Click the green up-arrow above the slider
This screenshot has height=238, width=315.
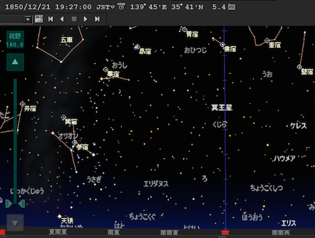(x=15, y=62)
